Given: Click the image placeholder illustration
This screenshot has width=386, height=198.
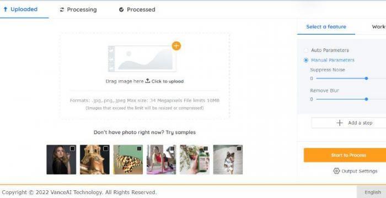Looking at the screenshot, I should pyautogui.click(x=142, y=59).
